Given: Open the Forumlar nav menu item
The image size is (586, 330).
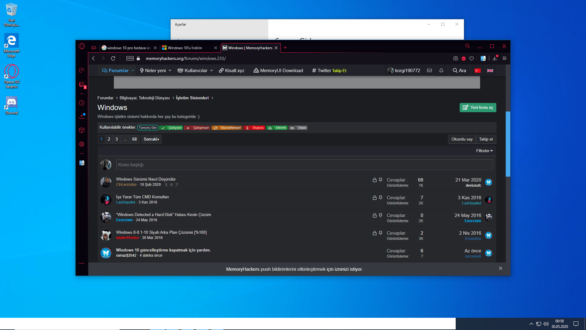Looking at the screenshot, I should (x=115, y=71).
